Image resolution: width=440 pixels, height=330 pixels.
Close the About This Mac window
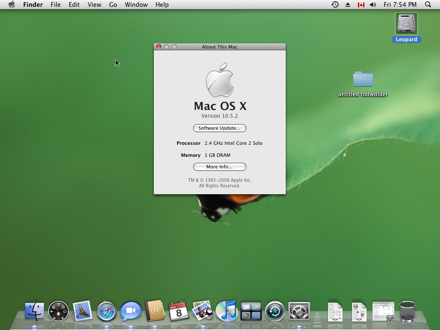click(159, 46)
